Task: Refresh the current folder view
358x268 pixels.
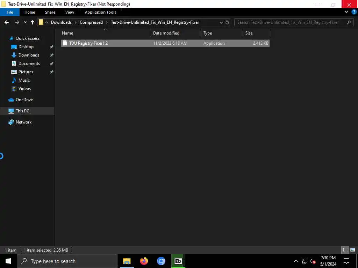Action: click(227, 22)
